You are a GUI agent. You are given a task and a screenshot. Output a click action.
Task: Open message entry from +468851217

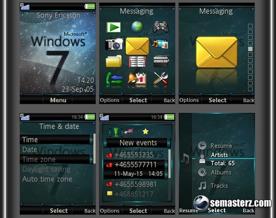[x=135, y=194]
